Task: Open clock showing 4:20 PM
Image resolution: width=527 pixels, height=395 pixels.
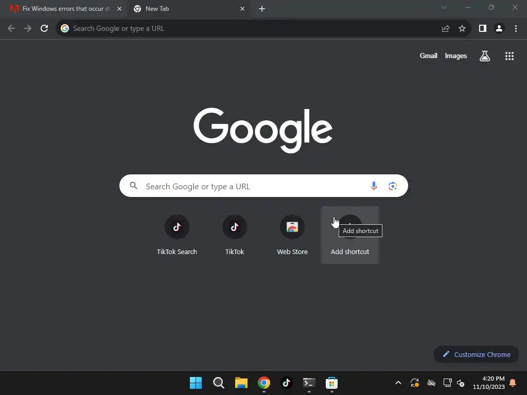Action: click(x=489, y=383)
